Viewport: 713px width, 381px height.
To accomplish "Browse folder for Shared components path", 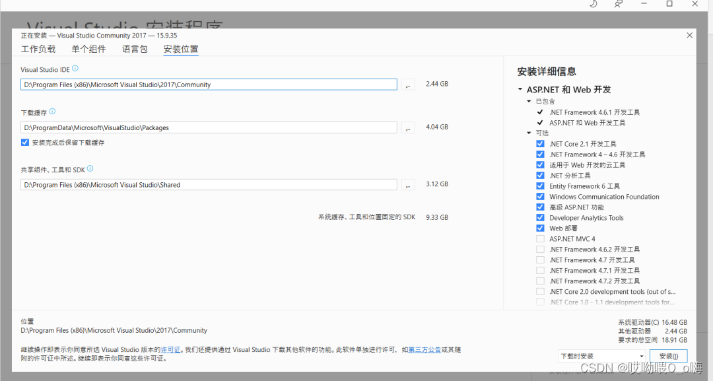I will click(x=408, y=185).
